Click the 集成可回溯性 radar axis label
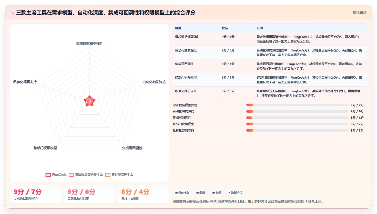The image size is (377, 214). [132, 148]
